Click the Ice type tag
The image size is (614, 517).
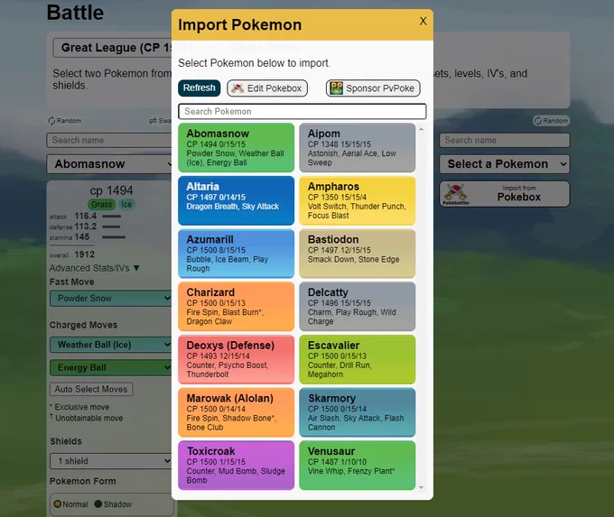tap(126, 204)
